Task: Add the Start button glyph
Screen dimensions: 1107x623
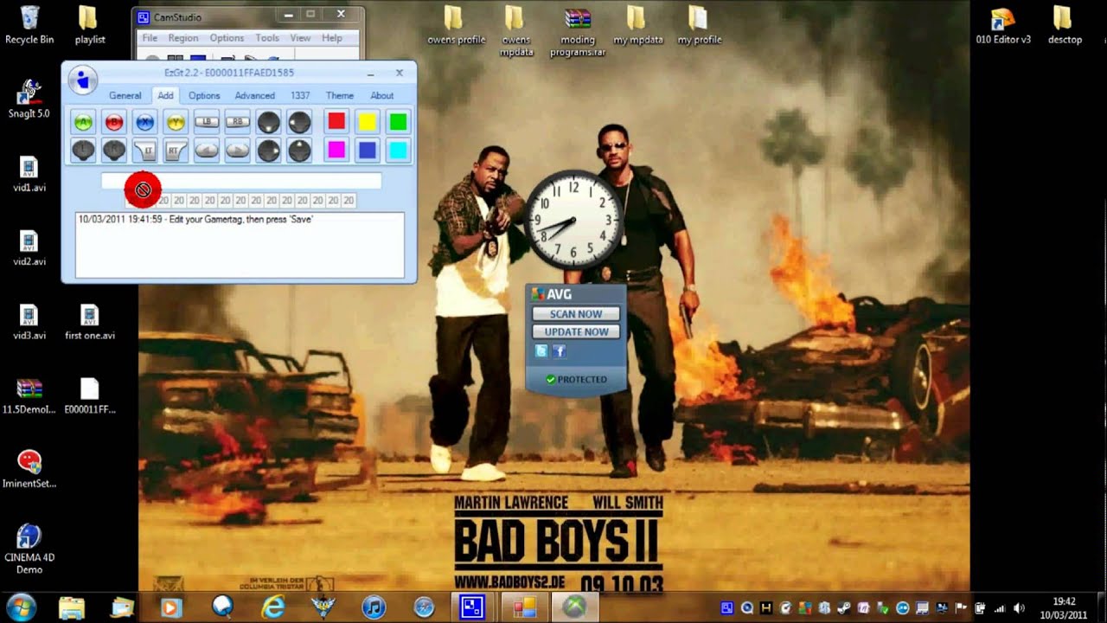Action: [x=238, y=151]
